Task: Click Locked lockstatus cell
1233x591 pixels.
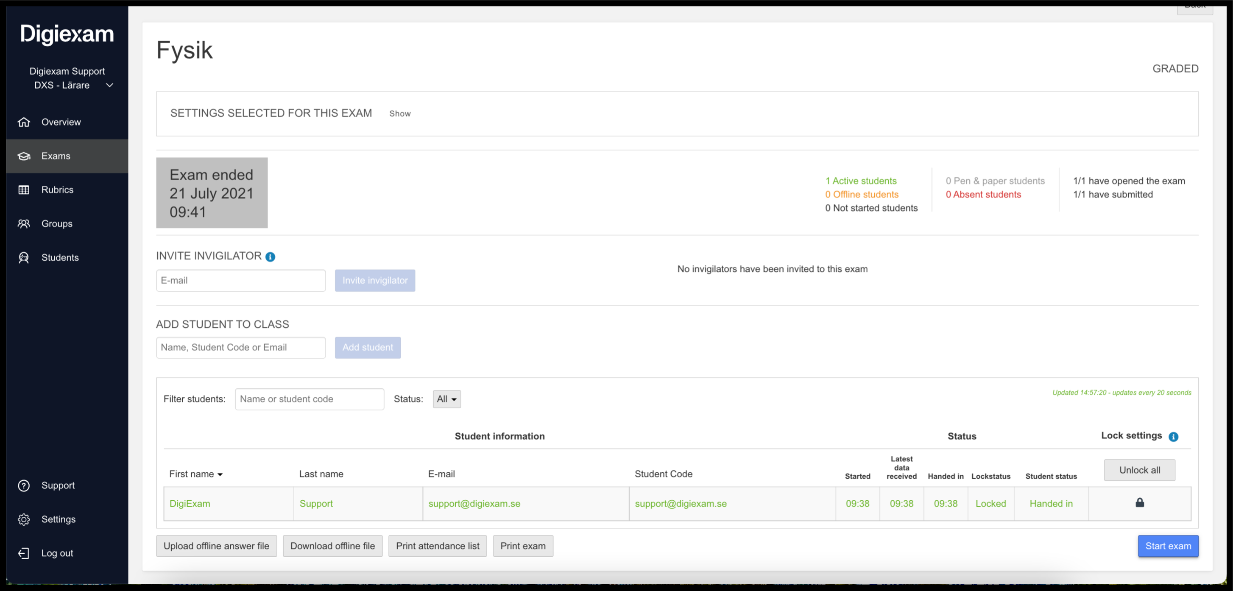Action: [991, 503]
